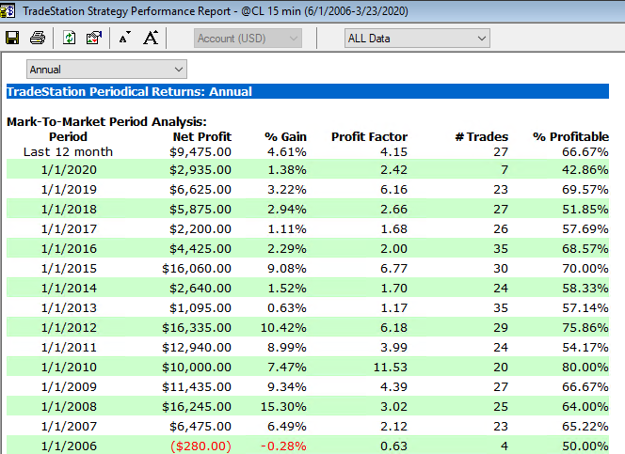
Task: Click the Refresh report icon
Action: (70, 39)
